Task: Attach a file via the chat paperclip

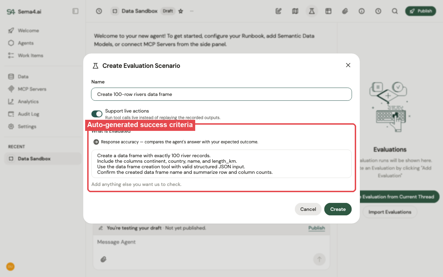Action: [x=103, y=259]
